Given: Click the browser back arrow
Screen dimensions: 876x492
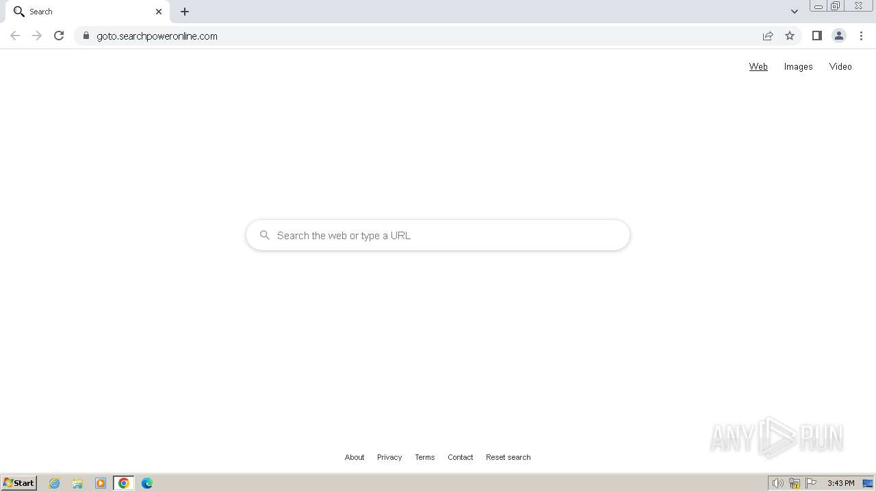Looking at the screenshot, I should pyautogui.click(x=15, y=36).
